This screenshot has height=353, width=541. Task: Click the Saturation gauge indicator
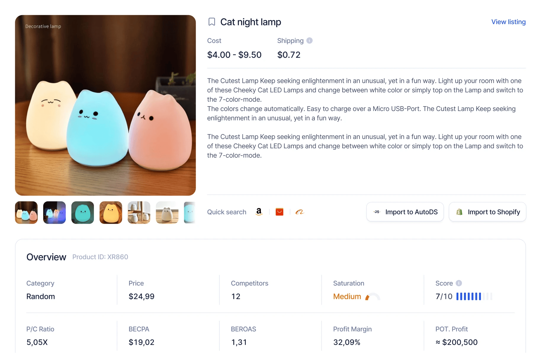372,297
